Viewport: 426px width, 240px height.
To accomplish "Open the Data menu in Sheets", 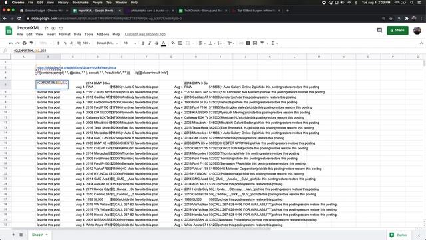I will point(77,34).
